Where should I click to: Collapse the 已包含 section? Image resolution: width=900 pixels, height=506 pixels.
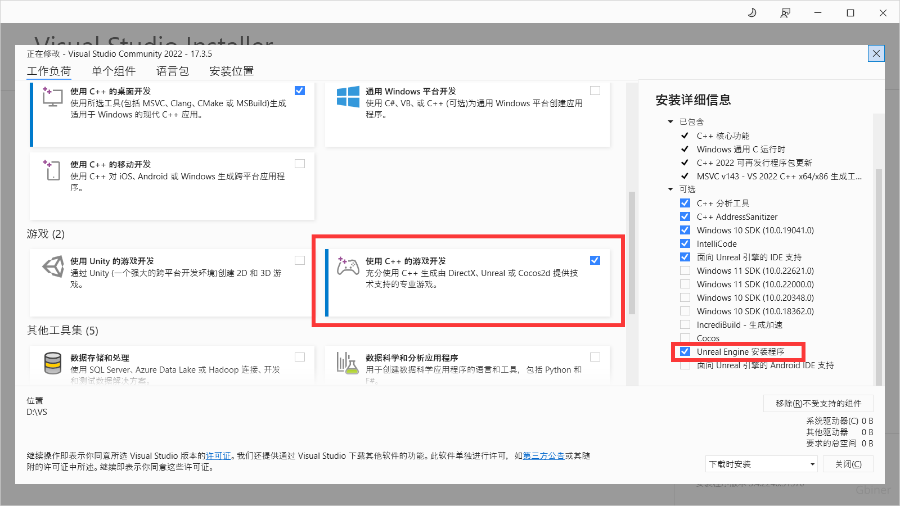click(x=670, y=121)
